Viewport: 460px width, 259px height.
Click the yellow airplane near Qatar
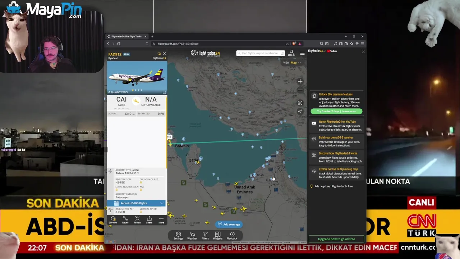198,163
